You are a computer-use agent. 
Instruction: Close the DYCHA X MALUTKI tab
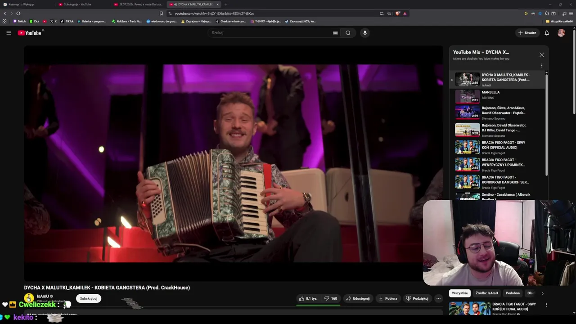coord(217,4)
